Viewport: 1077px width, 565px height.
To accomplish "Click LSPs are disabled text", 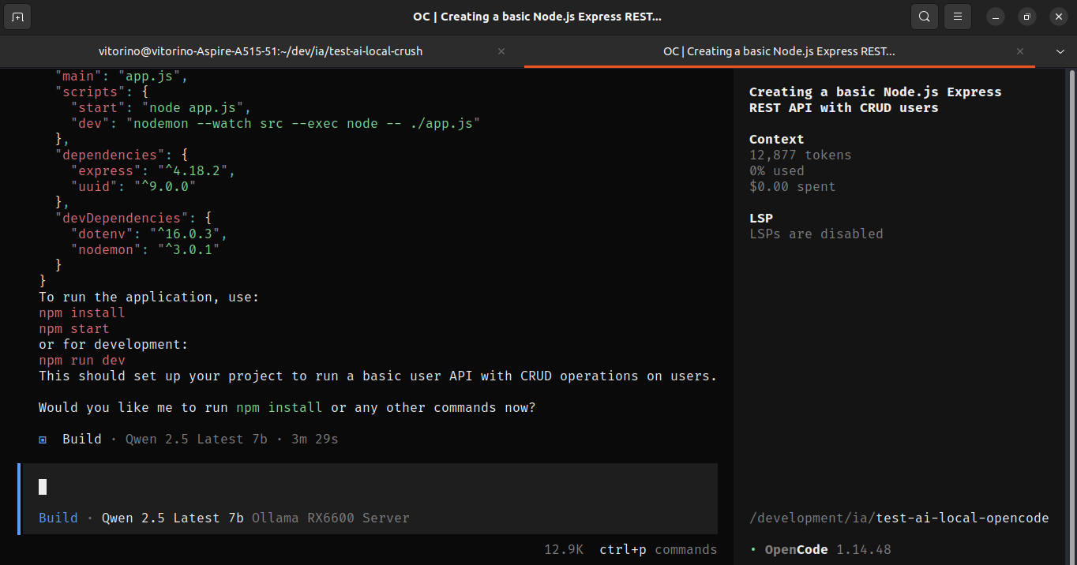I will click(x=816, y=234).
